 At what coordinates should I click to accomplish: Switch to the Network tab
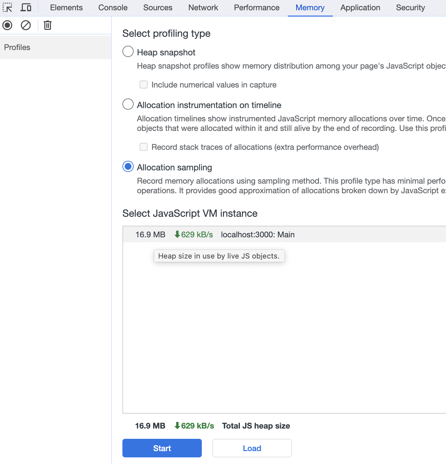203,8
